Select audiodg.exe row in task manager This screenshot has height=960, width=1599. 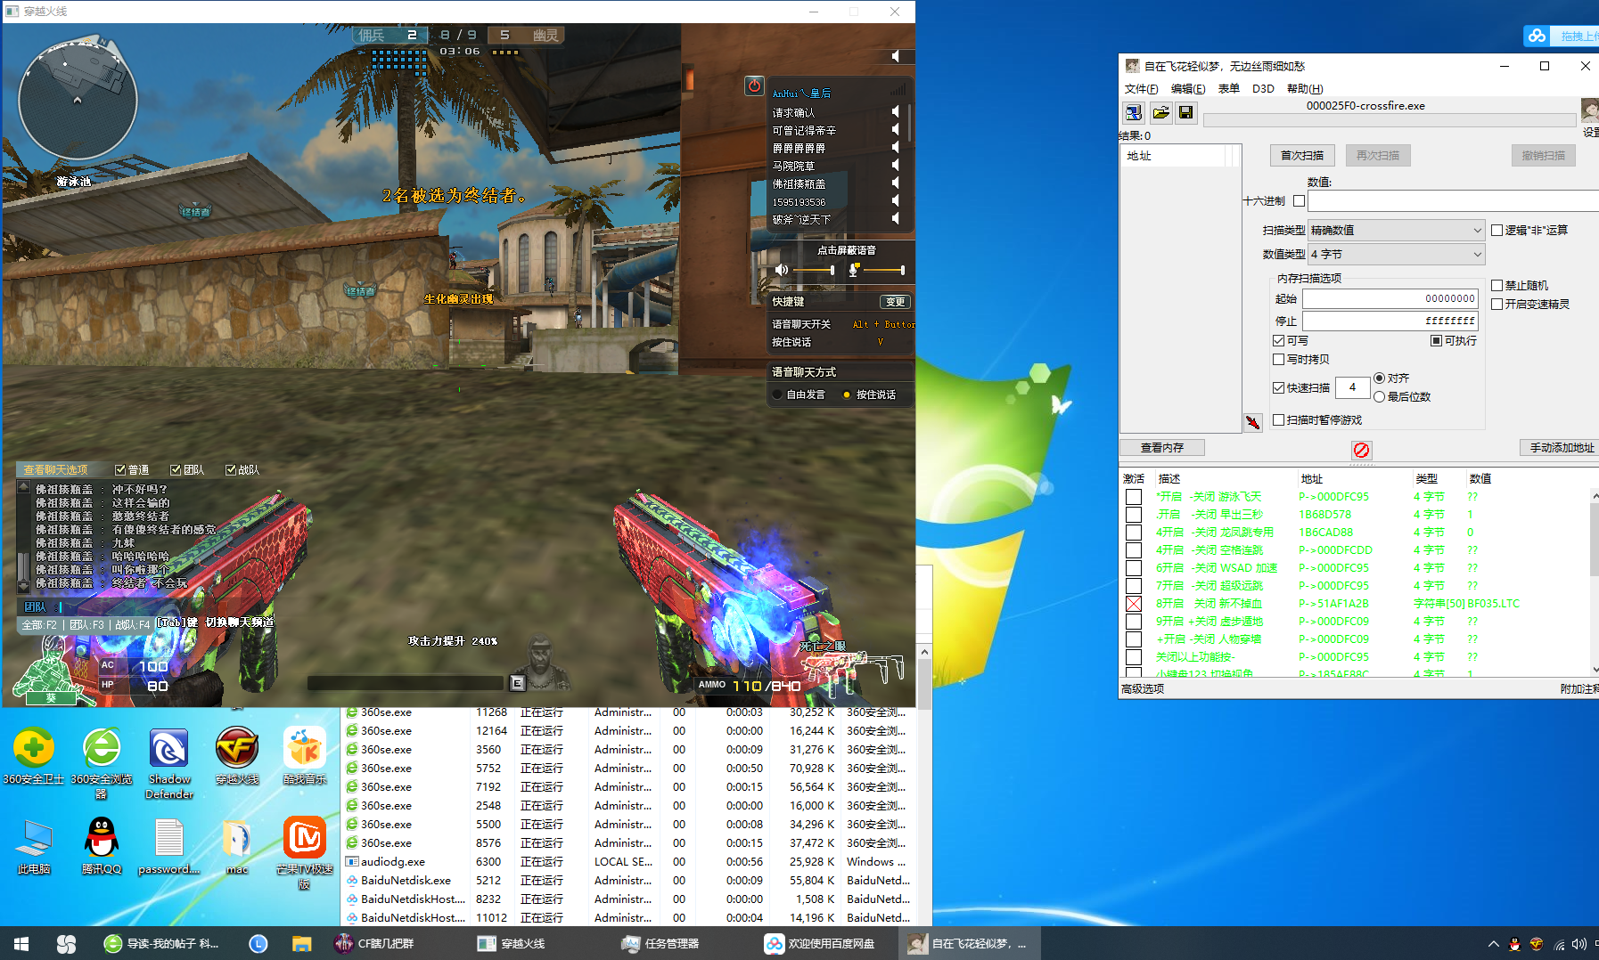click(x=627, y=862)
